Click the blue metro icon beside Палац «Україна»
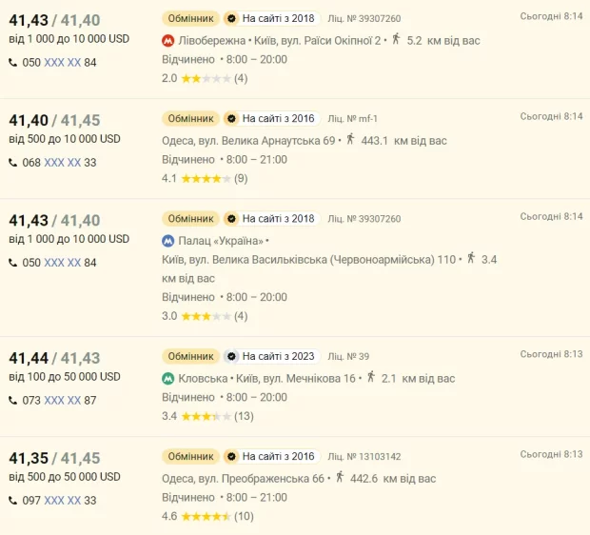Viewport: 590px width, 535px height. (168, 241)
